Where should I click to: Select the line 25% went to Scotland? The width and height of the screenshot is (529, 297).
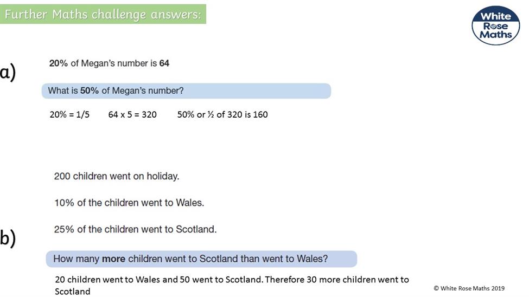[135, 229]
